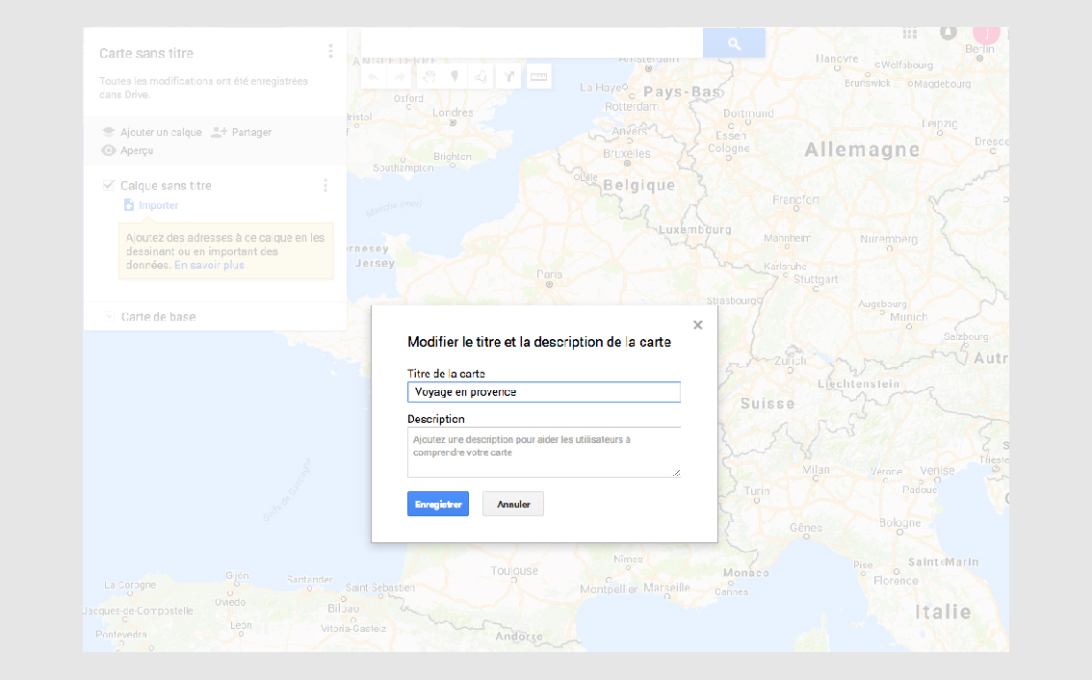Image resolution: width=1092 pixels, height=680 pixels.
Task: Click Enregistrer to save the map title
Action: tap(438, 504)
